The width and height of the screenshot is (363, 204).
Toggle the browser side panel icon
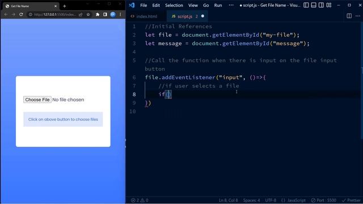coord(105,15)
